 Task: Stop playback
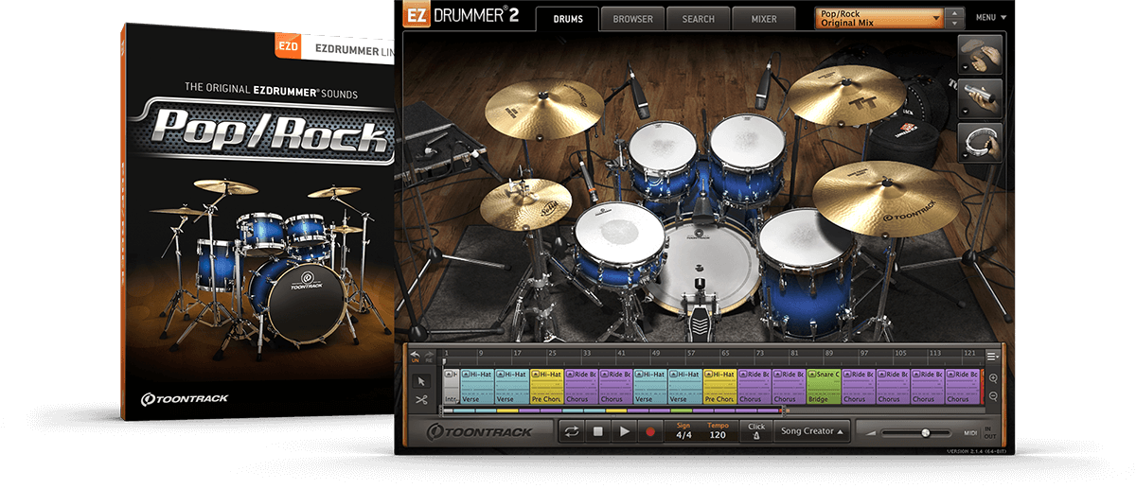pos(597,431)
